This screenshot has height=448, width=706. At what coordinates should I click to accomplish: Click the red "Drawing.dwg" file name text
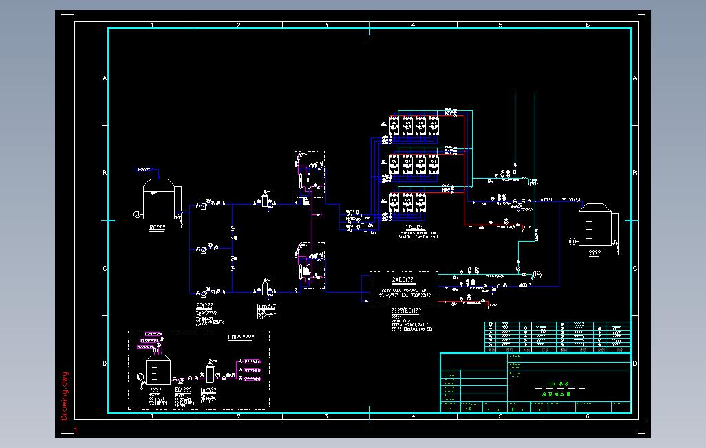(65, 396)
